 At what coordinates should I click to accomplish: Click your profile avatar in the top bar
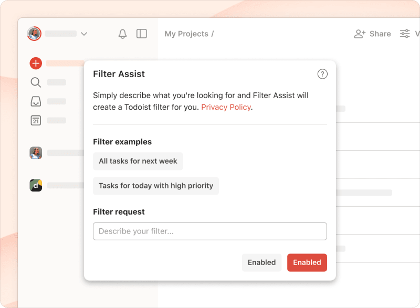click(34, 33)
